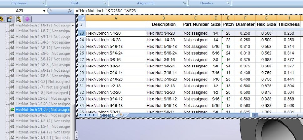Screen dimensions: 303x140
Task: Select column C header
Action: click(x=195, y=18)
